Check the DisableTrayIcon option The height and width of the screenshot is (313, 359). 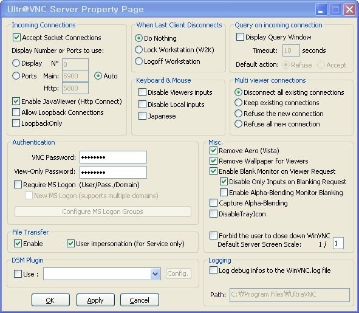click(213, 214)
